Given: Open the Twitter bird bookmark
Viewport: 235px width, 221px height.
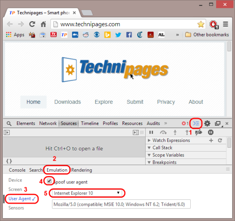Looking at the screenshot, I should point(118,35).
